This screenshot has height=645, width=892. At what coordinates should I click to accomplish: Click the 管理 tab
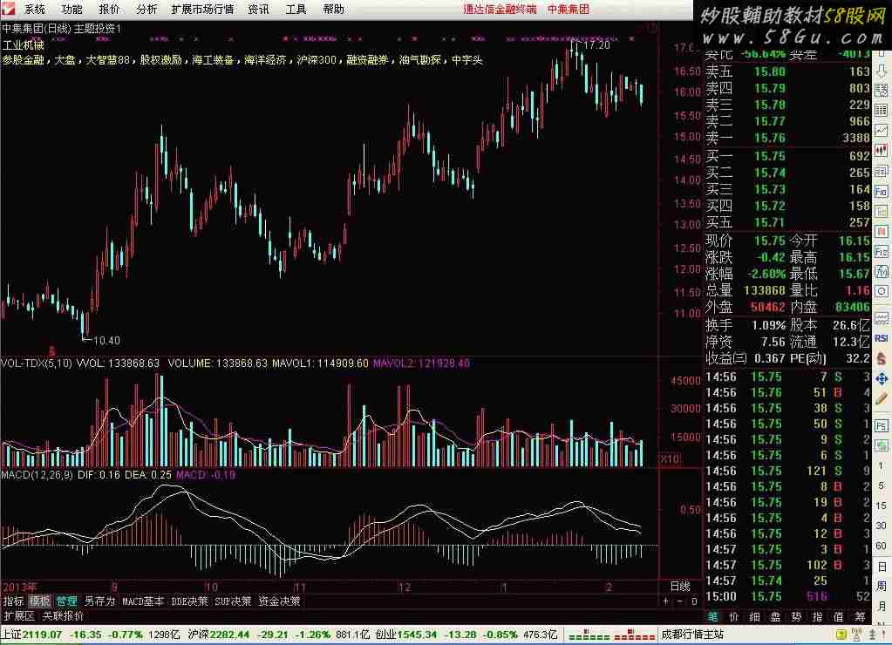[x=66, y=601]
